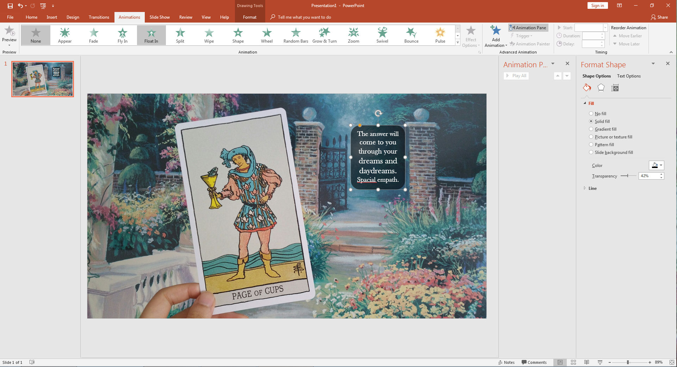Expand the animation gallery More arrow
The image size is (677, 367).
tap(458, 42)
